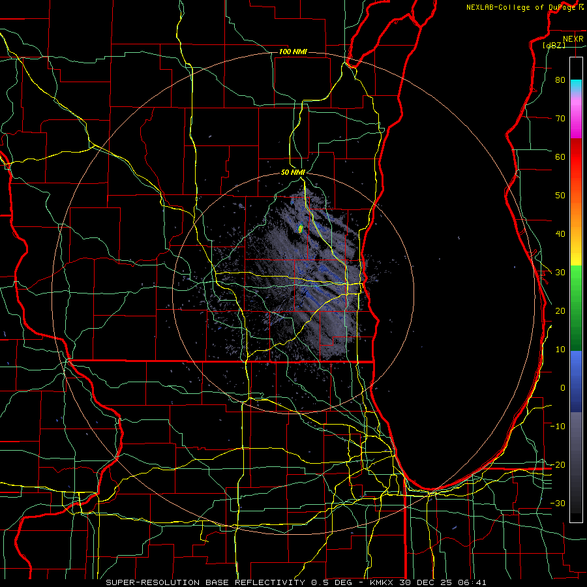Click the -10 value on the dBZ scale

pyautogui.click(x=558, y=427)
